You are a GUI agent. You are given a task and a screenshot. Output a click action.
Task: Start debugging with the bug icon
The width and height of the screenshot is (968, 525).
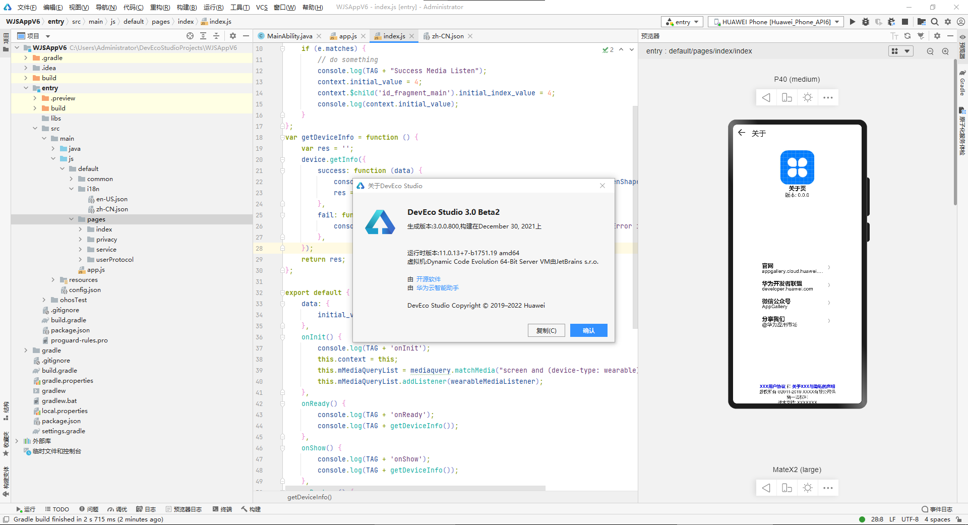pyautogui.click(x=866, y=22)
